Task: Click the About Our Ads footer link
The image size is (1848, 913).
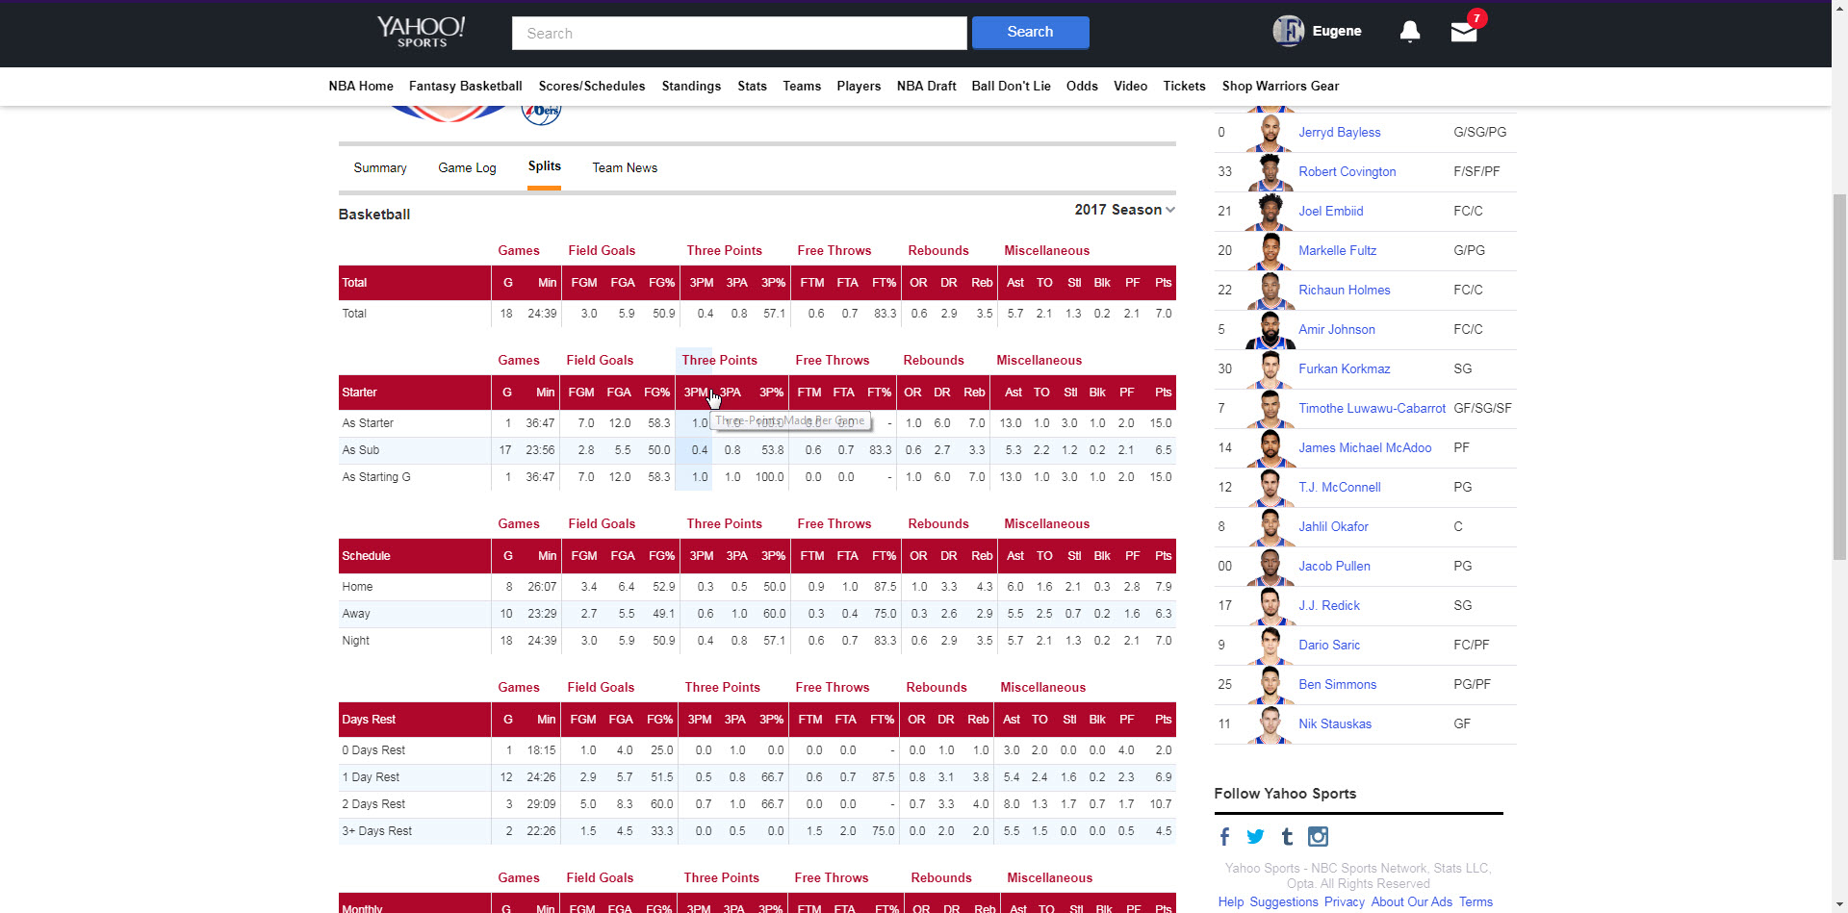Action: coord(1411,902)
